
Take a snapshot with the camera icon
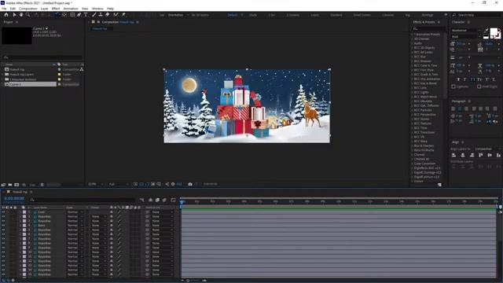[190, 184]
